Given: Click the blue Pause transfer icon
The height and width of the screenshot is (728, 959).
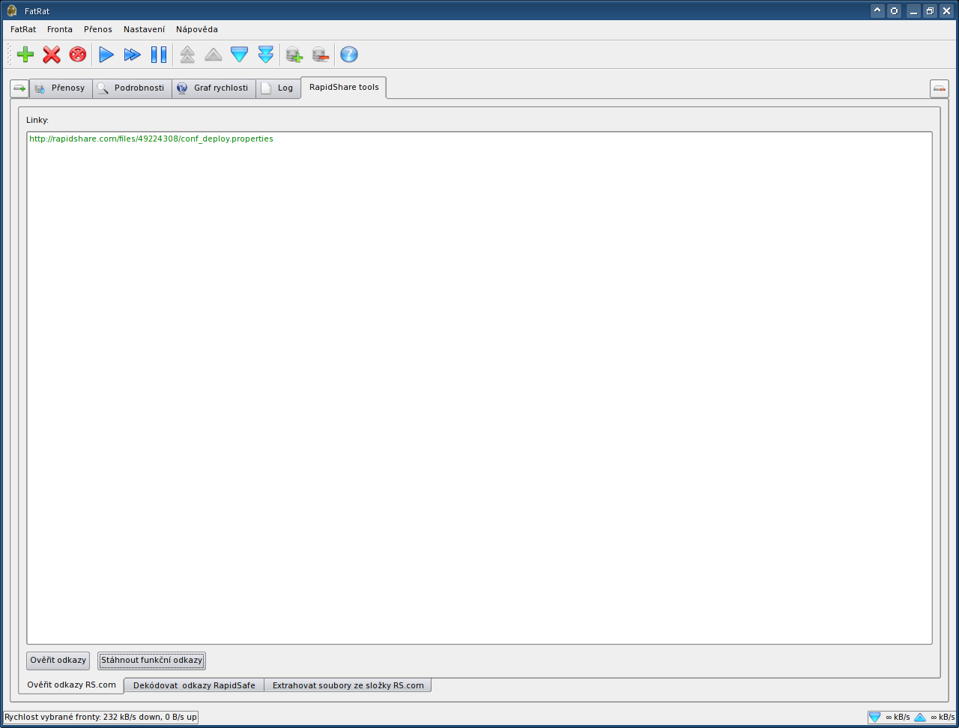Looking at the screenshot, I should (159, 55).
